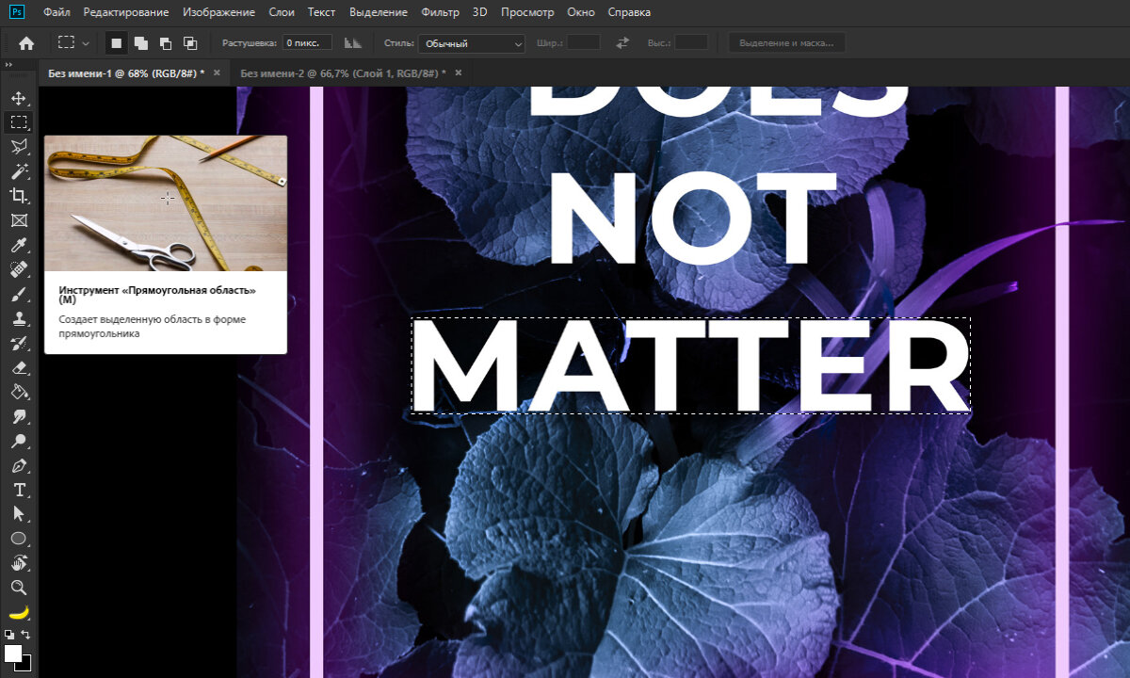Viewport: 1130px width, 678px height.
Task: Open the Выделение menu
Action: 379,12
